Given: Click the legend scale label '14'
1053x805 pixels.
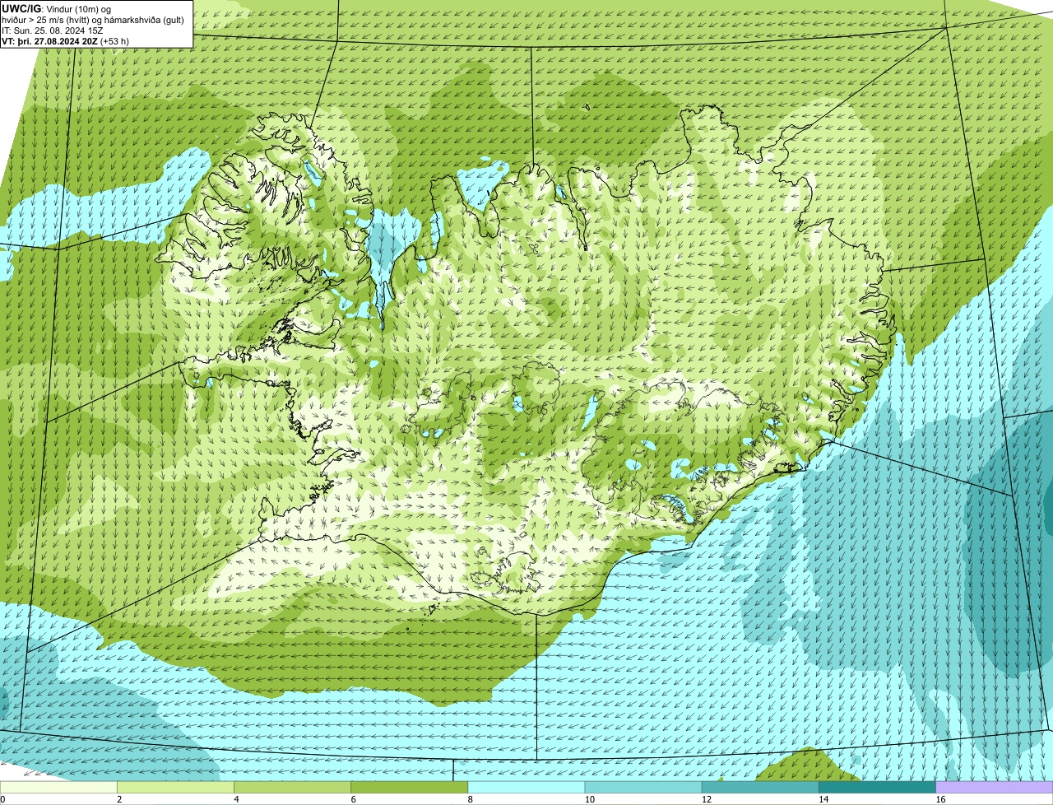Looking at the screenshot, I should [x=823, y=799].
